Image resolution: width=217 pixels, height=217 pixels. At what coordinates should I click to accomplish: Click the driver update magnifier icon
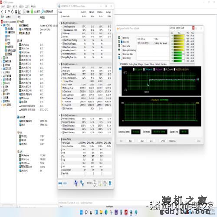(43, 11)
